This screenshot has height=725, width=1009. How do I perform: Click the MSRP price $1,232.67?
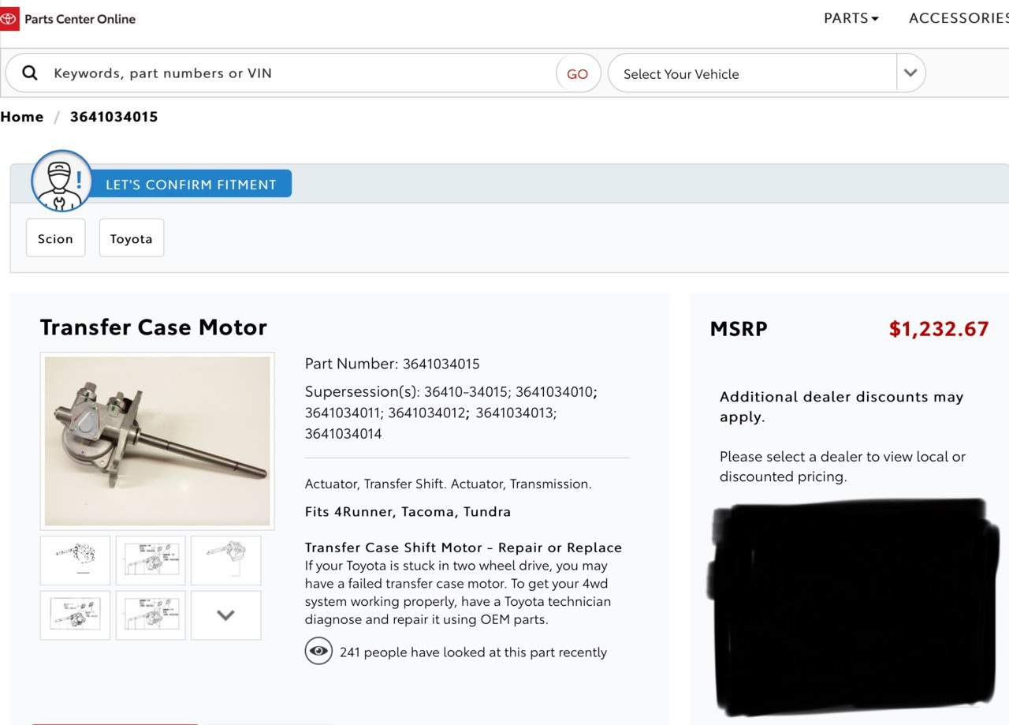(939, 329)
